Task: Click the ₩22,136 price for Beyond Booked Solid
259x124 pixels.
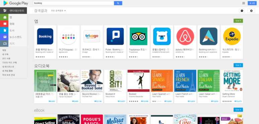Action: 98,101
